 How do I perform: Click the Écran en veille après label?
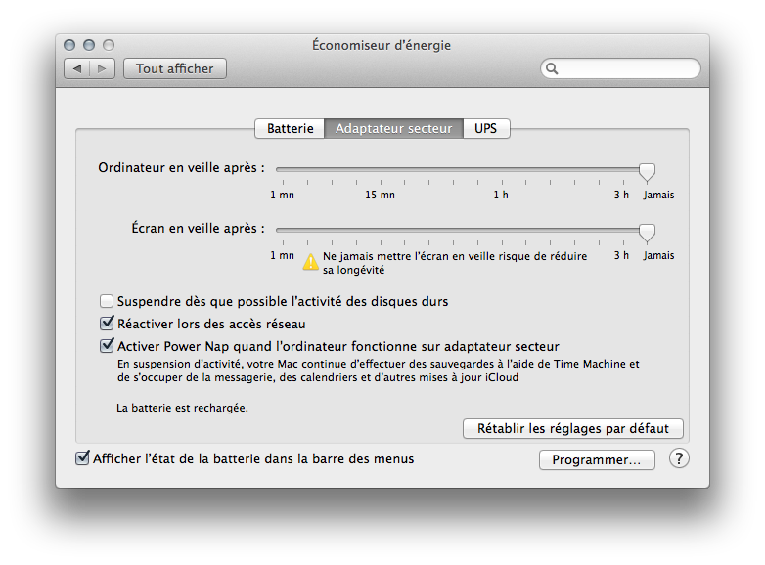(x=198, y=228)
